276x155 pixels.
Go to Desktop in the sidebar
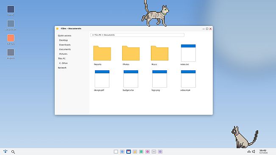(x=63, y=40)
